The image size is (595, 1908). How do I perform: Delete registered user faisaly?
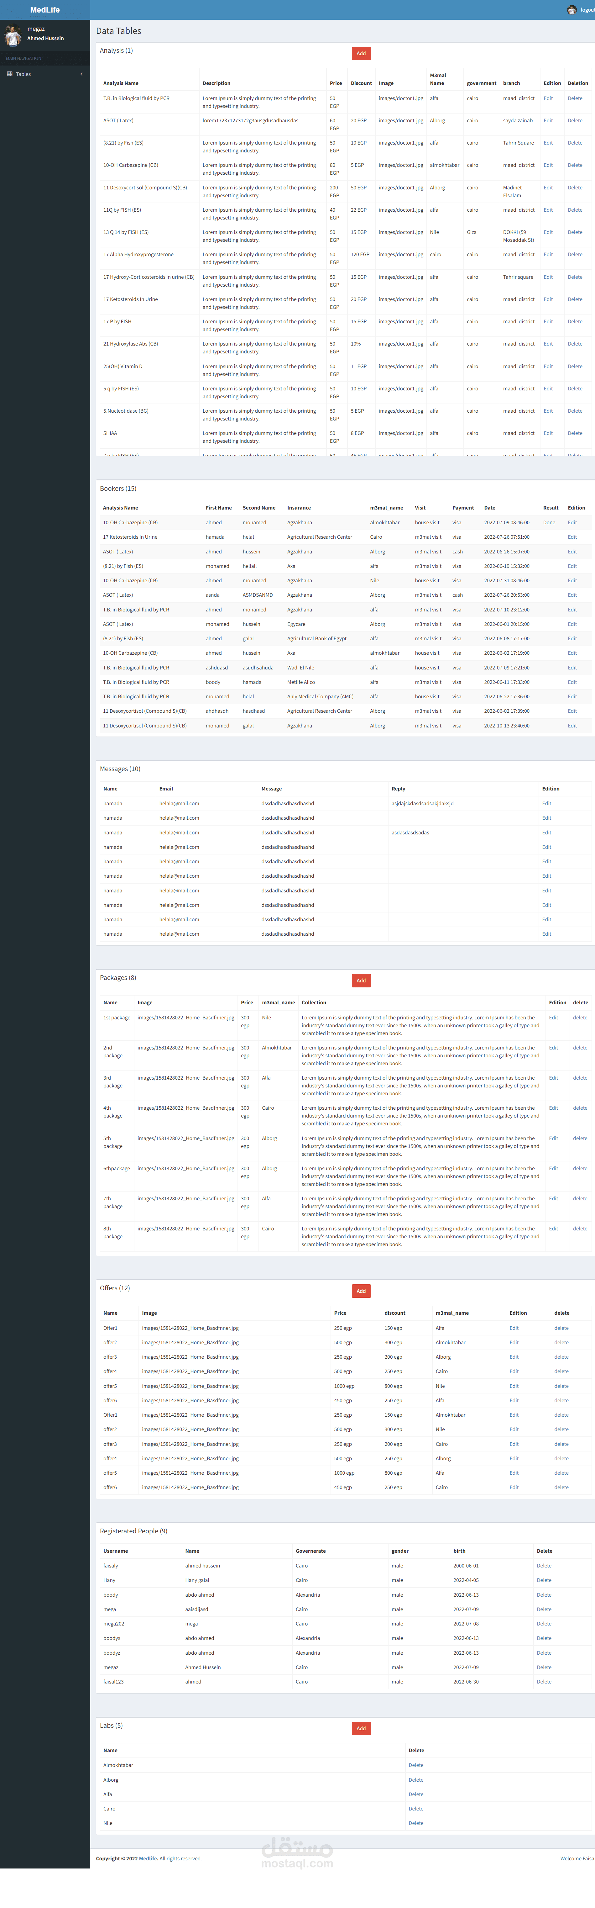tap(544, 1566)
